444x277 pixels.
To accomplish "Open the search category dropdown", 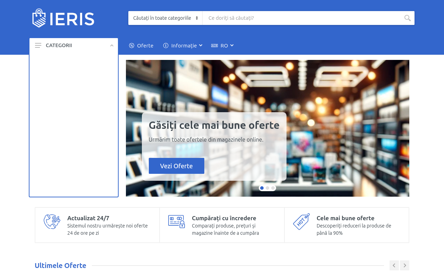I will point(165,18).
